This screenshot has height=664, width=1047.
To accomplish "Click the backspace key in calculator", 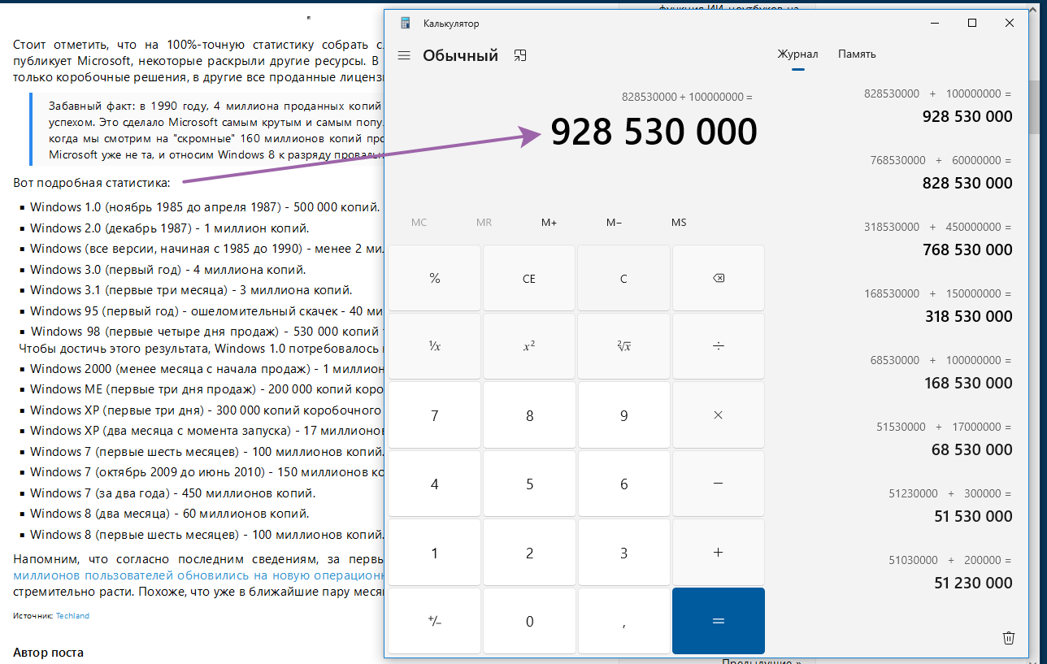I will [719, 278].
